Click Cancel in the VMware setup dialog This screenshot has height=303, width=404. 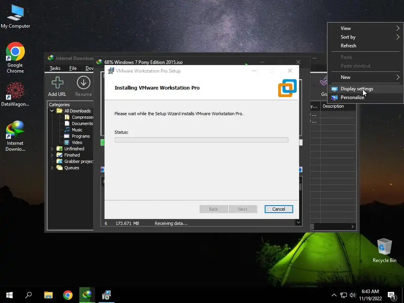coord(279,209)
